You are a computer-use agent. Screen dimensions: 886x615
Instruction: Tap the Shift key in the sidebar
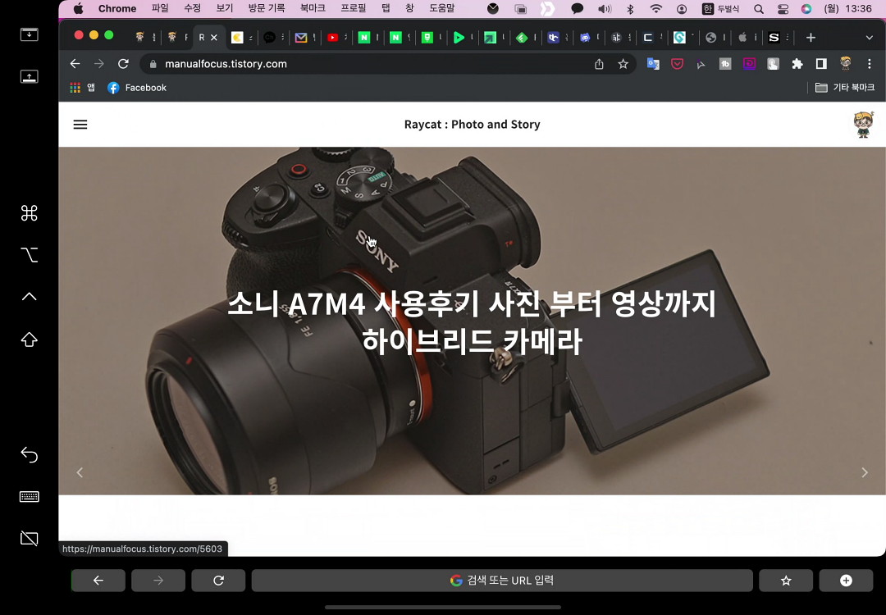coord(29,339)
